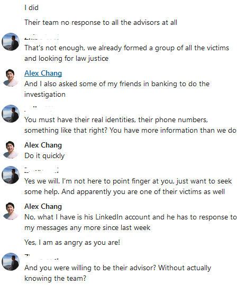Viewport: 237px width, 285px height.
Task: Click Alex Chang's avatar beside "No, what I have"
Action: click(x=11, y=211)
